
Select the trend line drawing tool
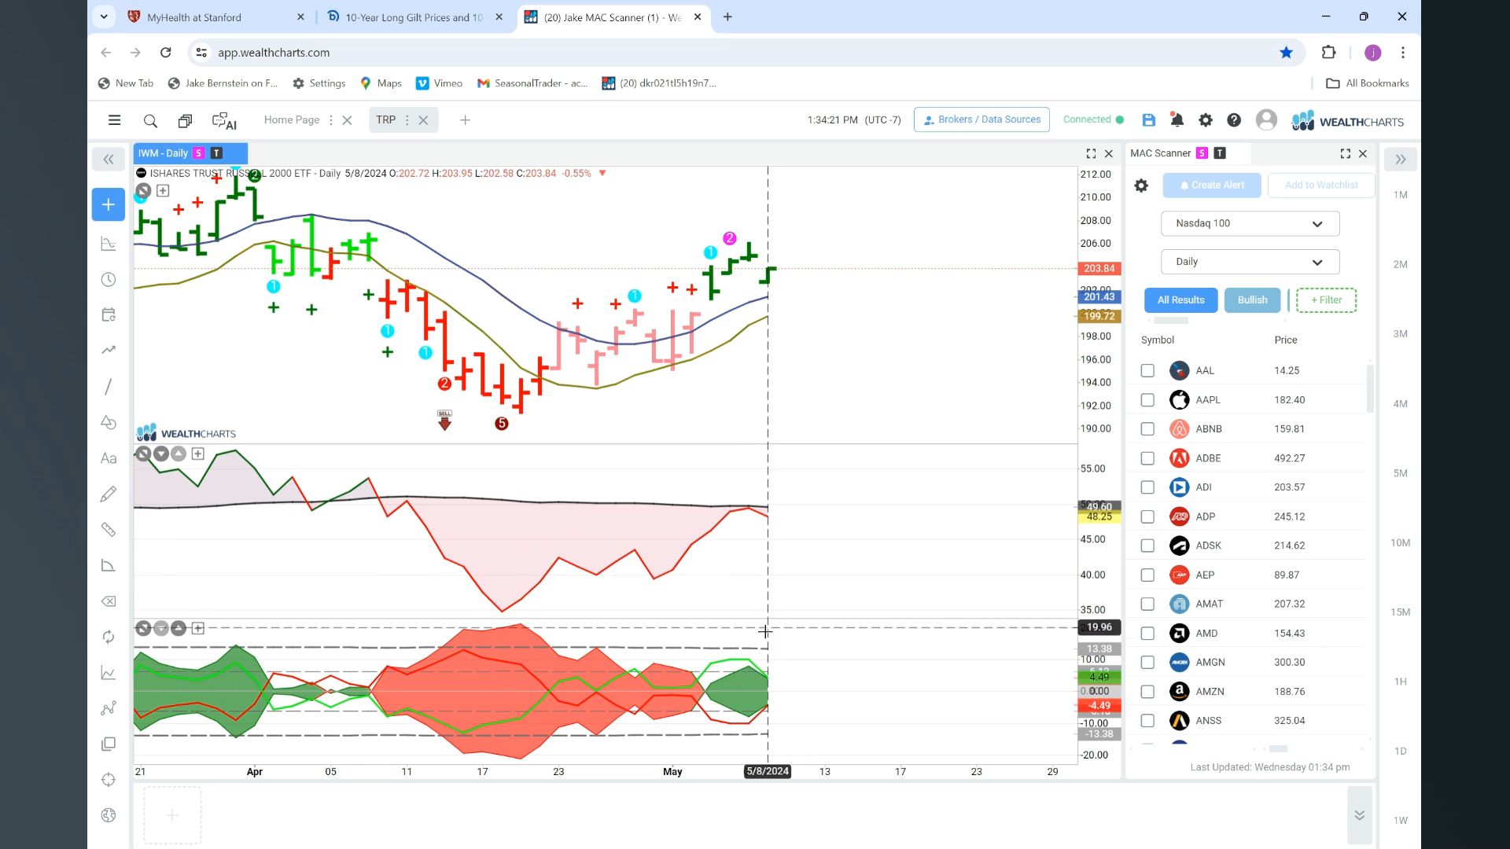pos(109,386)
